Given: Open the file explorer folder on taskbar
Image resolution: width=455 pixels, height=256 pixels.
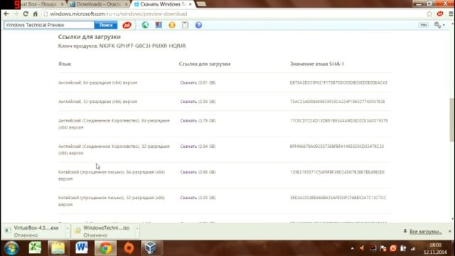Looking at the screenshot, I should click(x=58, y=248).
